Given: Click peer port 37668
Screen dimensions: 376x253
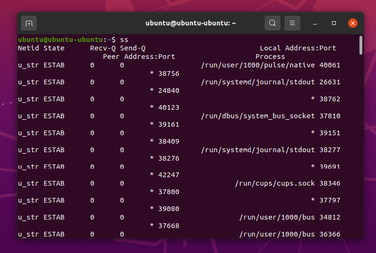Looking at the screenshot, I should [x=169, y=226].
